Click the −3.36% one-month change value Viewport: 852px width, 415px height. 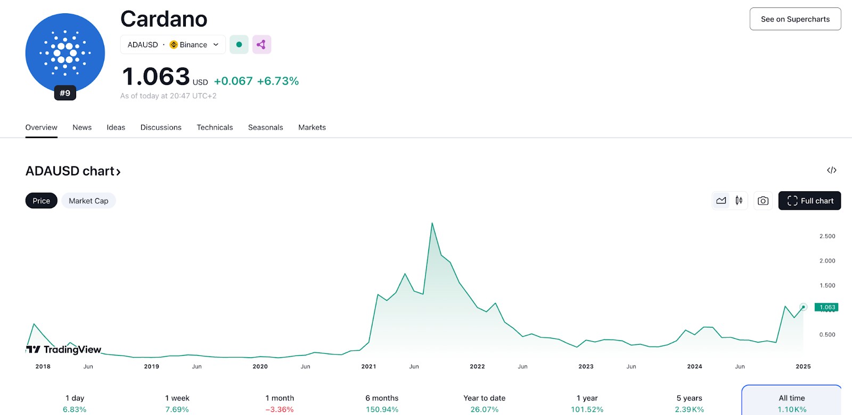[280, 410]
